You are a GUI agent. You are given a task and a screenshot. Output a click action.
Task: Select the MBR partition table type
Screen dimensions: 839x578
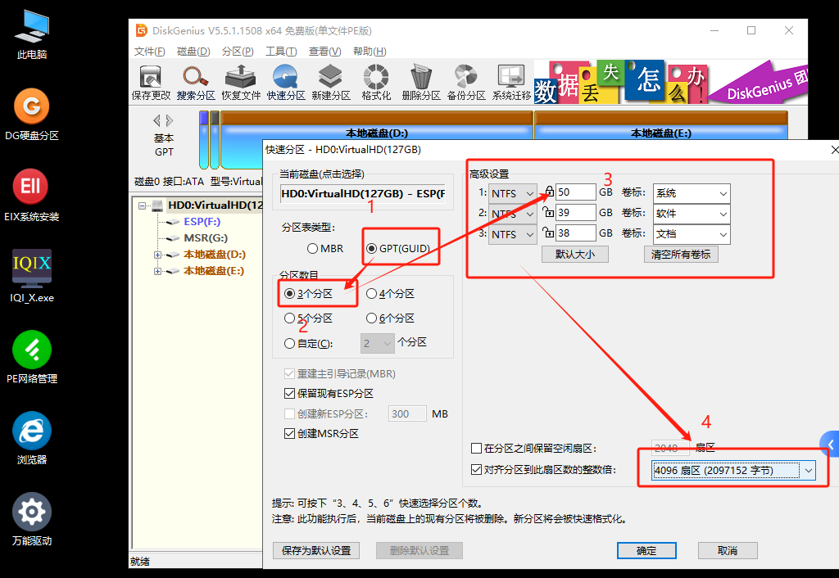tap(313, 248)
